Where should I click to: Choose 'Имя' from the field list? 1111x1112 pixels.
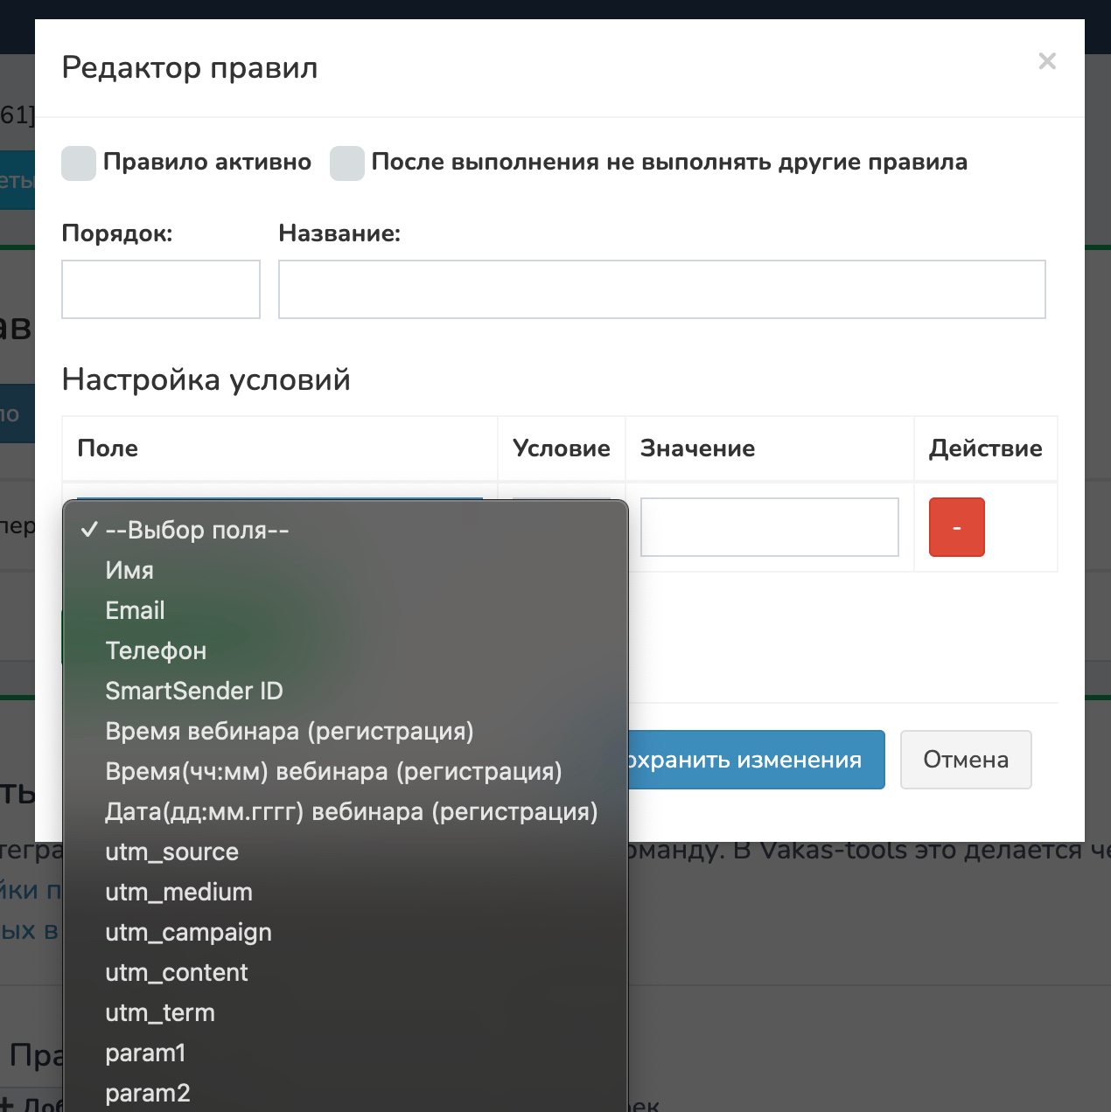tap(129, 571)
